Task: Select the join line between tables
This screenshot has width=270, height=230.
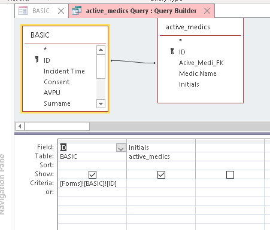Action: 133,62
